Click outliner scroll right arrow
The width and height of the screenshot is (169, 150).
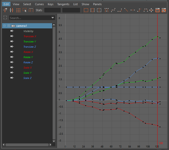(50, 145)
